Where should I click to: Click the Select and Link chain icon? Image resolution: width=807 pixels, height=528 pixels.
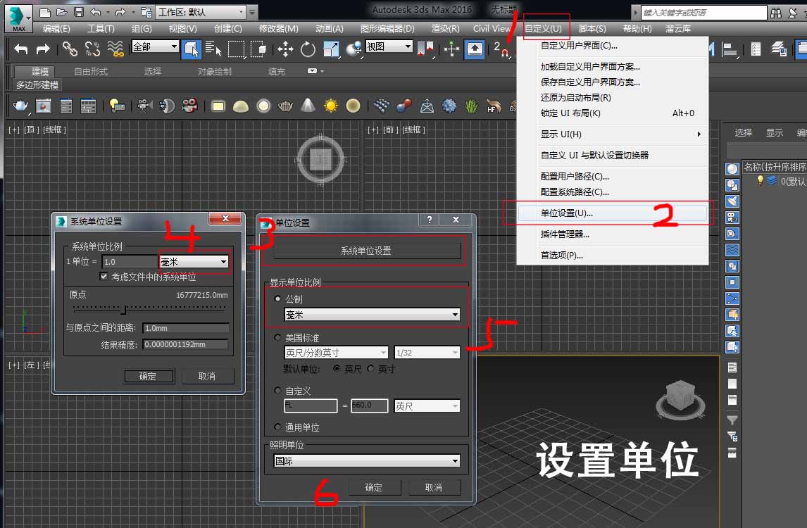70,49
